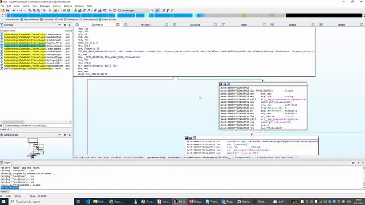Open Visual Studio Code from the taskbar
The width and height of the screenshot is (365, 205).
tap(87, 202)
